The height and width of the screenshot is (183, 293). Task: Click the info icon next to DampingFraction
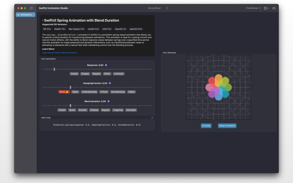(110, 83)
